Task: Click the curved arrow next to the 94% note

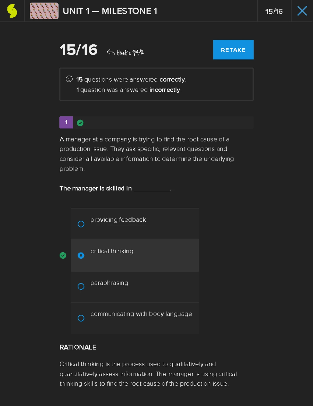Action: coord(110,52)
